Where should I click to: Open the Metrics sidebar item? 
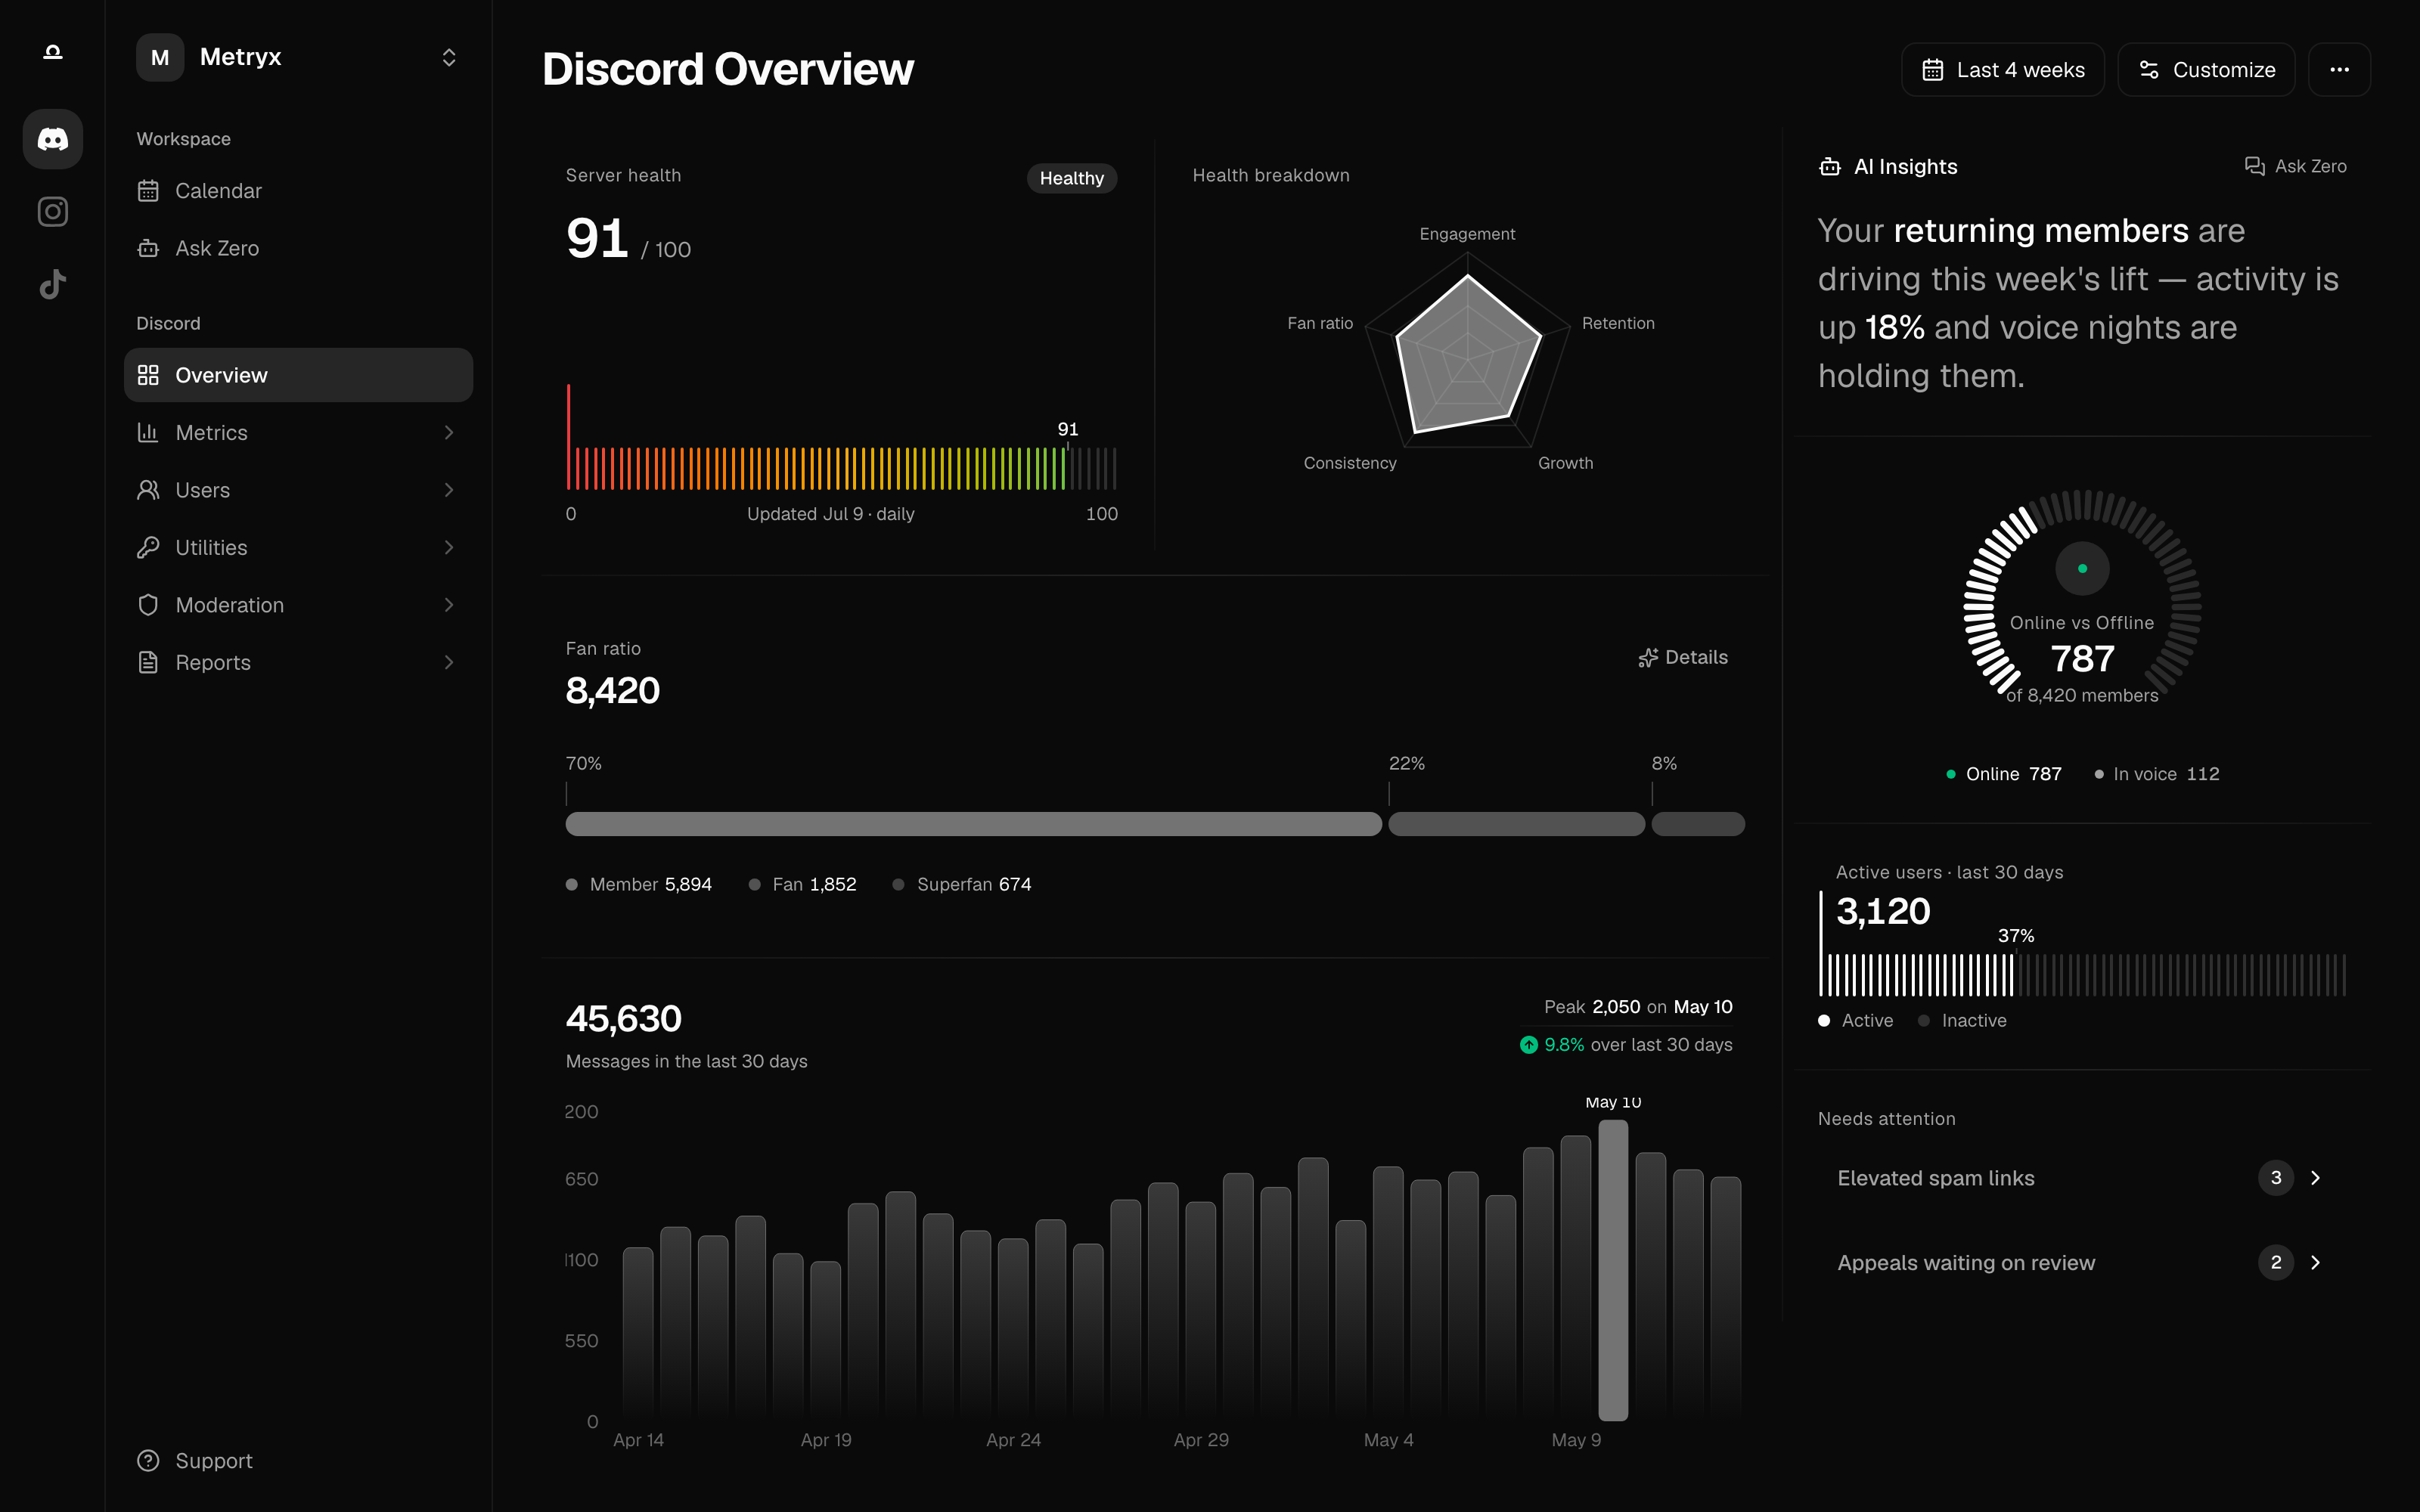(x=298, y=433)
